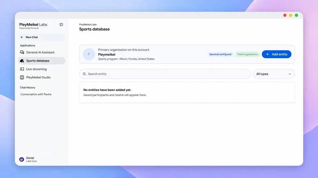Click 'Saved participants and teams will appear here.'

point(115,95)
